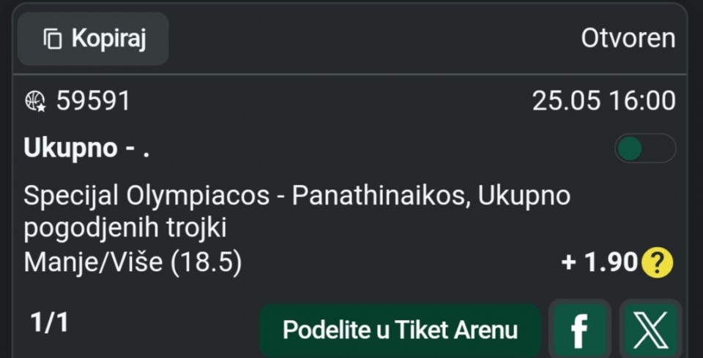This screenshot has width=703, height=358.
Task: Click the green knob of the toggle
Action: tap(630, 148)
